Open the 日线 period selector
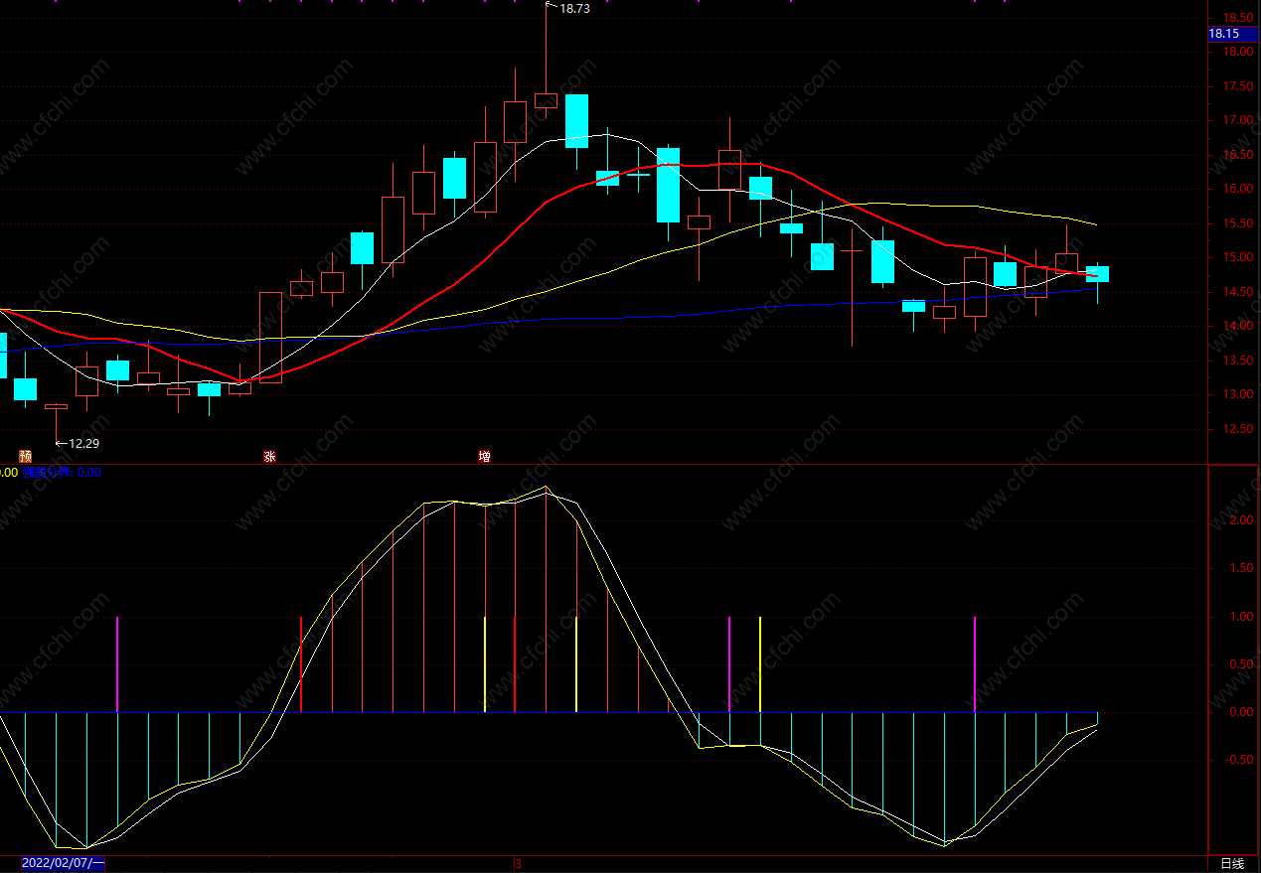The width and height of the screenshot is (1261, 873). click(x=1232, y=864)
